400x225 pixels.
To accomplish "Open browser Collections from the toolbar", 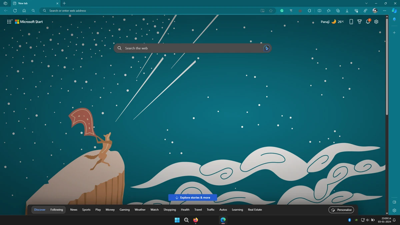I will click(x=338, y=10).
